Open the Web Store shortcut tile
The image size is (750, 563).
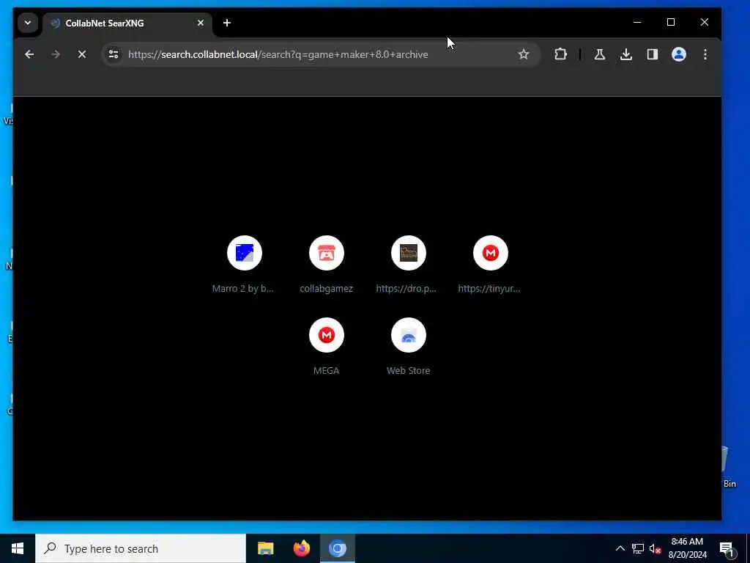(408, 347)
